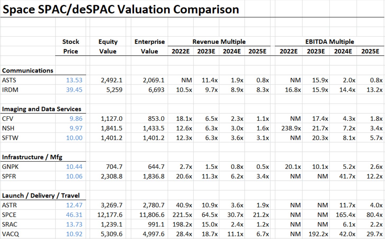Select the Space SPAC/deSPAC Valuation Comparison title

coord(121,10)
